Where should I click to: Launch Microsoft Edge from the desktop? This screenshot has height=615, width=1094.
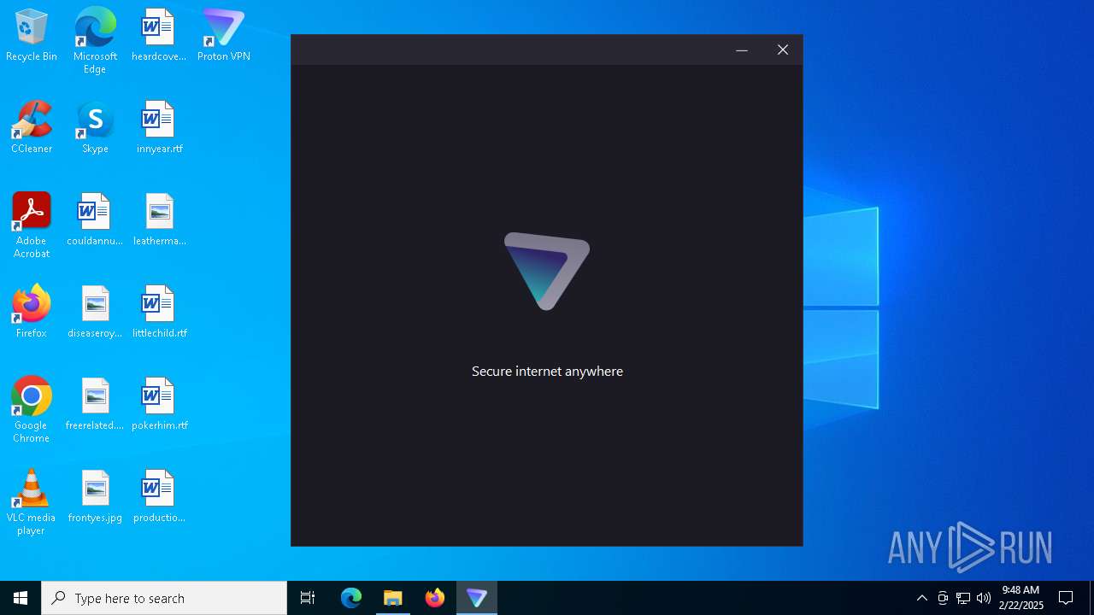pyautogui.click(x=95, y=41)
